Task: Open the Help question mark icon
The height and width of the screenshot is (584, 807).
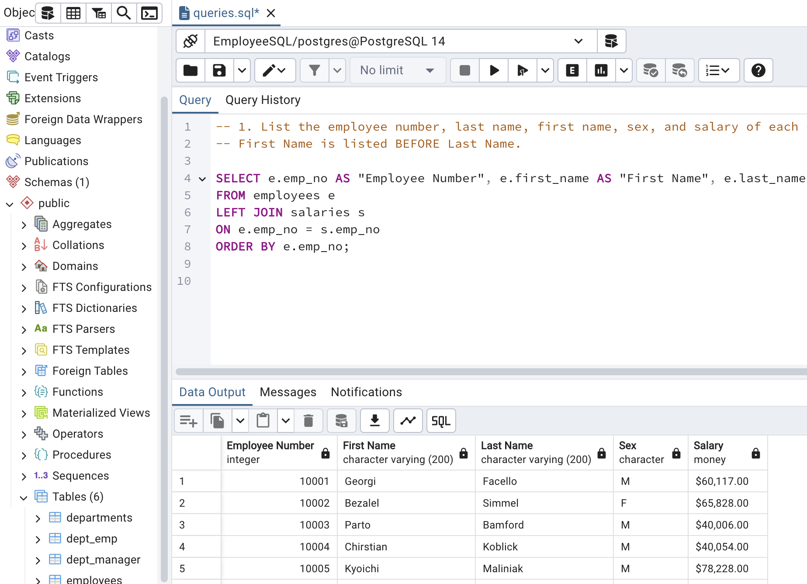Action: (759, 70)
